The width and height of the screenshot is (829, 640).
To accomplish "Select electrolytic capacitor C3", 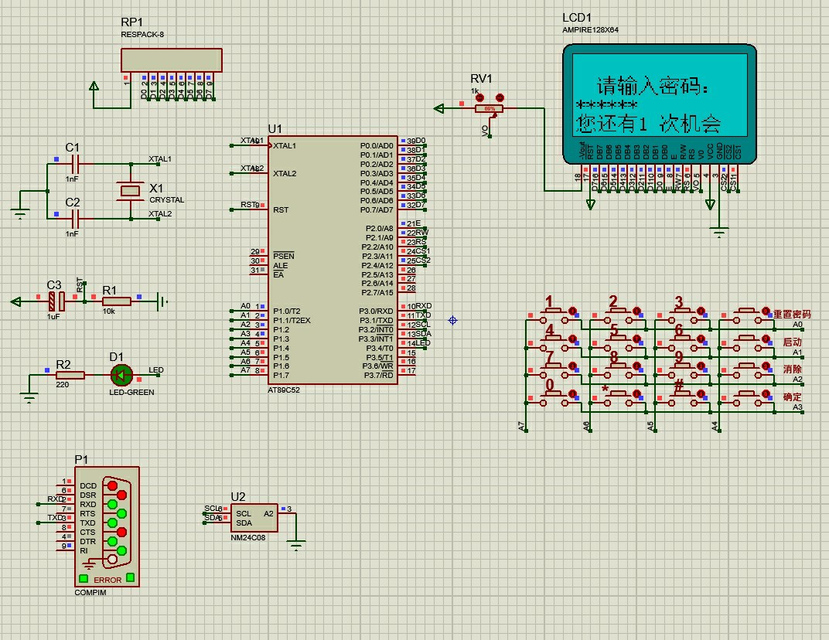I will pyautogui.click(x=56, y=301).
